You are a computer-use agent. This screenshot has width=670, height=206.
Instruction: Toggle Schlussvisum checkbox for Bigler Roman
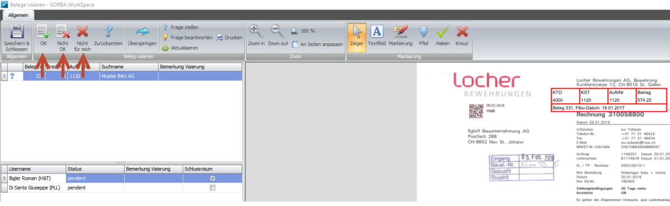tap(212, 178)
